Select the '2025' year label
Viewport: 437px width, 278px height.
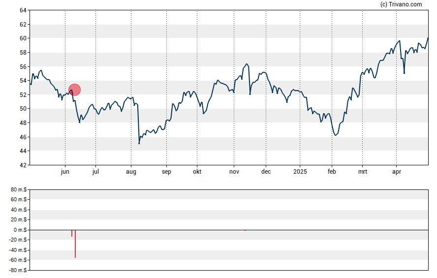pyautogui.click(x=300, y=172)
